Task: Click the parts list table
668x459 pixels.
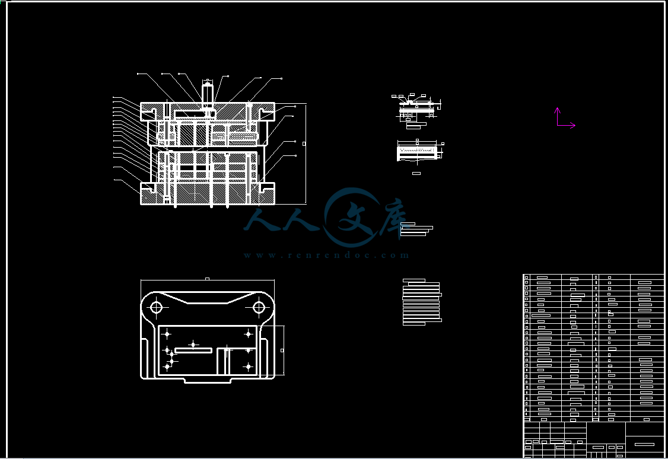Action: 593,348
